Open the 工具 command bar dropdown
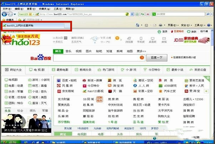Screen dimensions: 215x144 click(x=200, y=25)
